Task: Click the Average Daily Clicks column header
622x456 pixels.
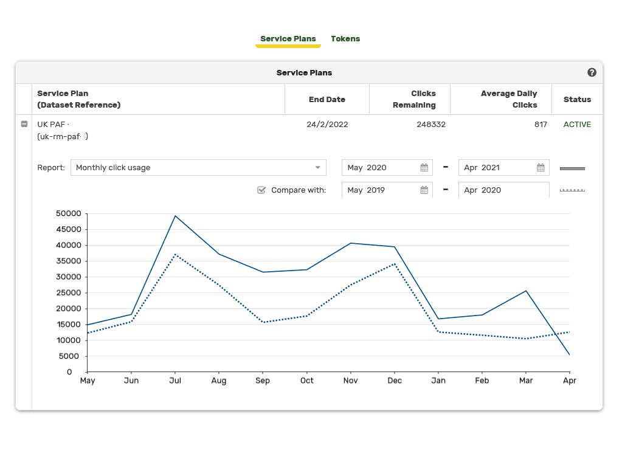Action: coord(508,99)
